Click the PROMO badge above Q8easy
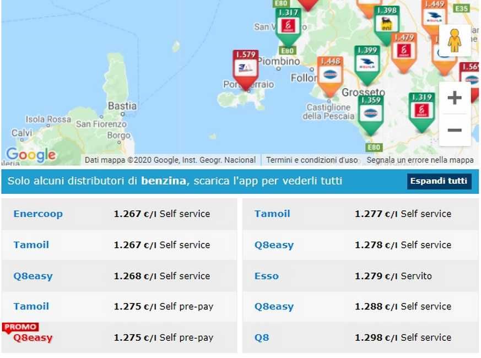481x358 pixels. 20,327
